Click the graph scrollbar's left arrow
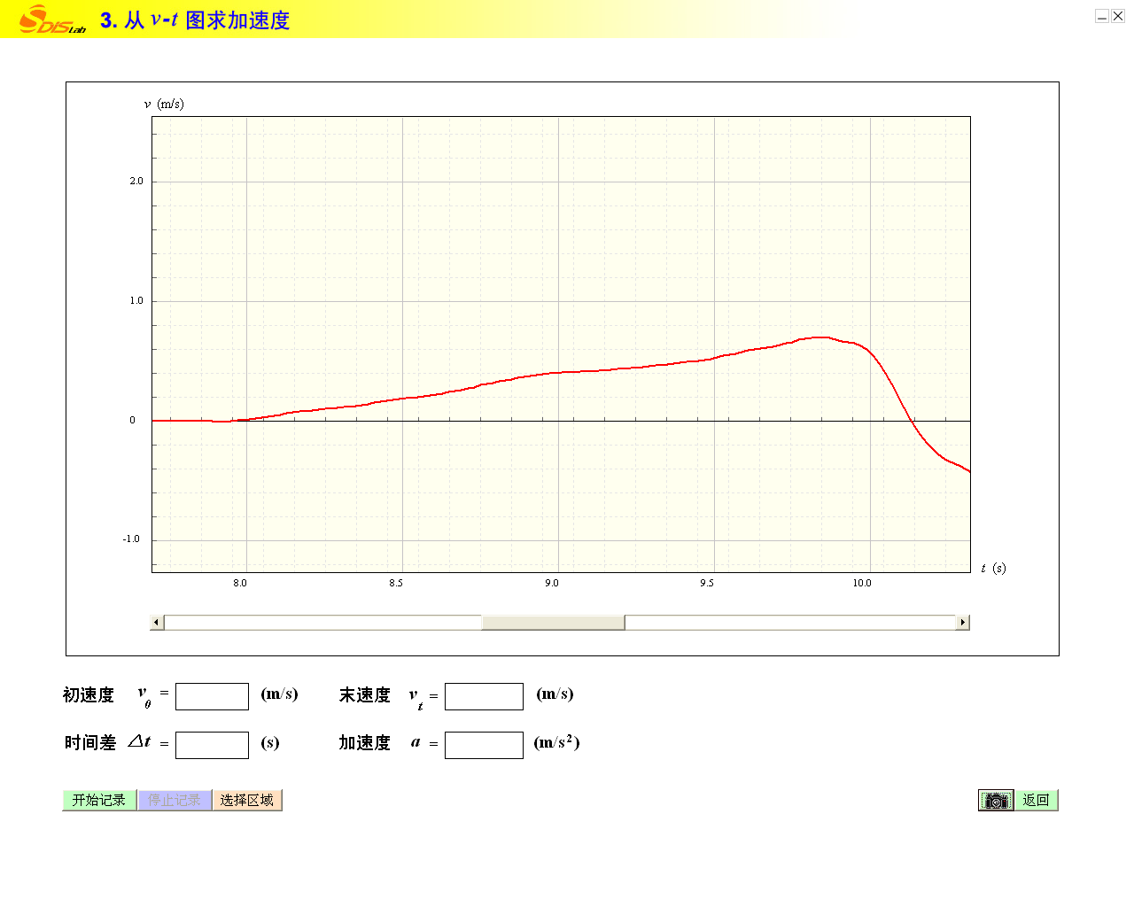 pos(157,623)
